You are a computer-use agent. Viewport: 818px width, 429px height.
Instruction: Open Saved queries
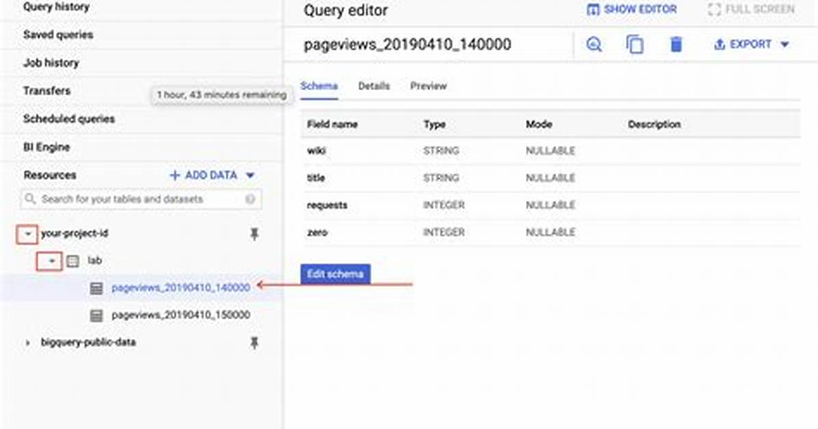click(58, 35)
